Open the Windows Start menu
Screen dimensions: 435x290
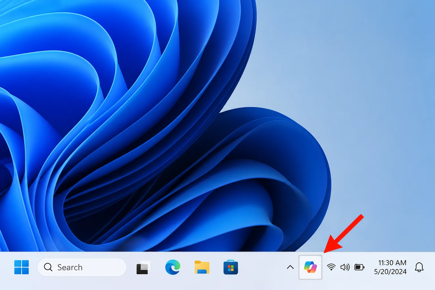22,267
